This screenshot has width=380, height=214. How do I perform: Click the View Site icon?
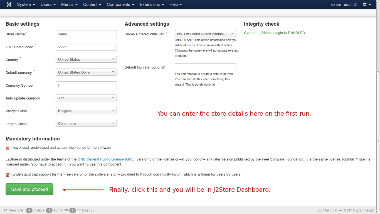click(6, 210)
